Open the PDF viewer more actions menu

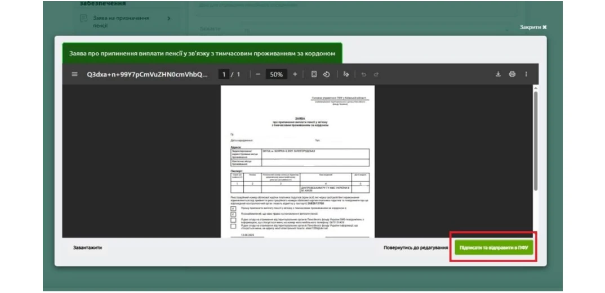[x=526, y=74]
